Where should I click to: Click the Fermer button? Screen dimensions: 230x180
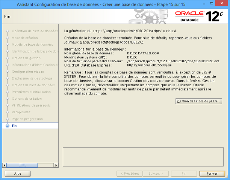[212, 174]
